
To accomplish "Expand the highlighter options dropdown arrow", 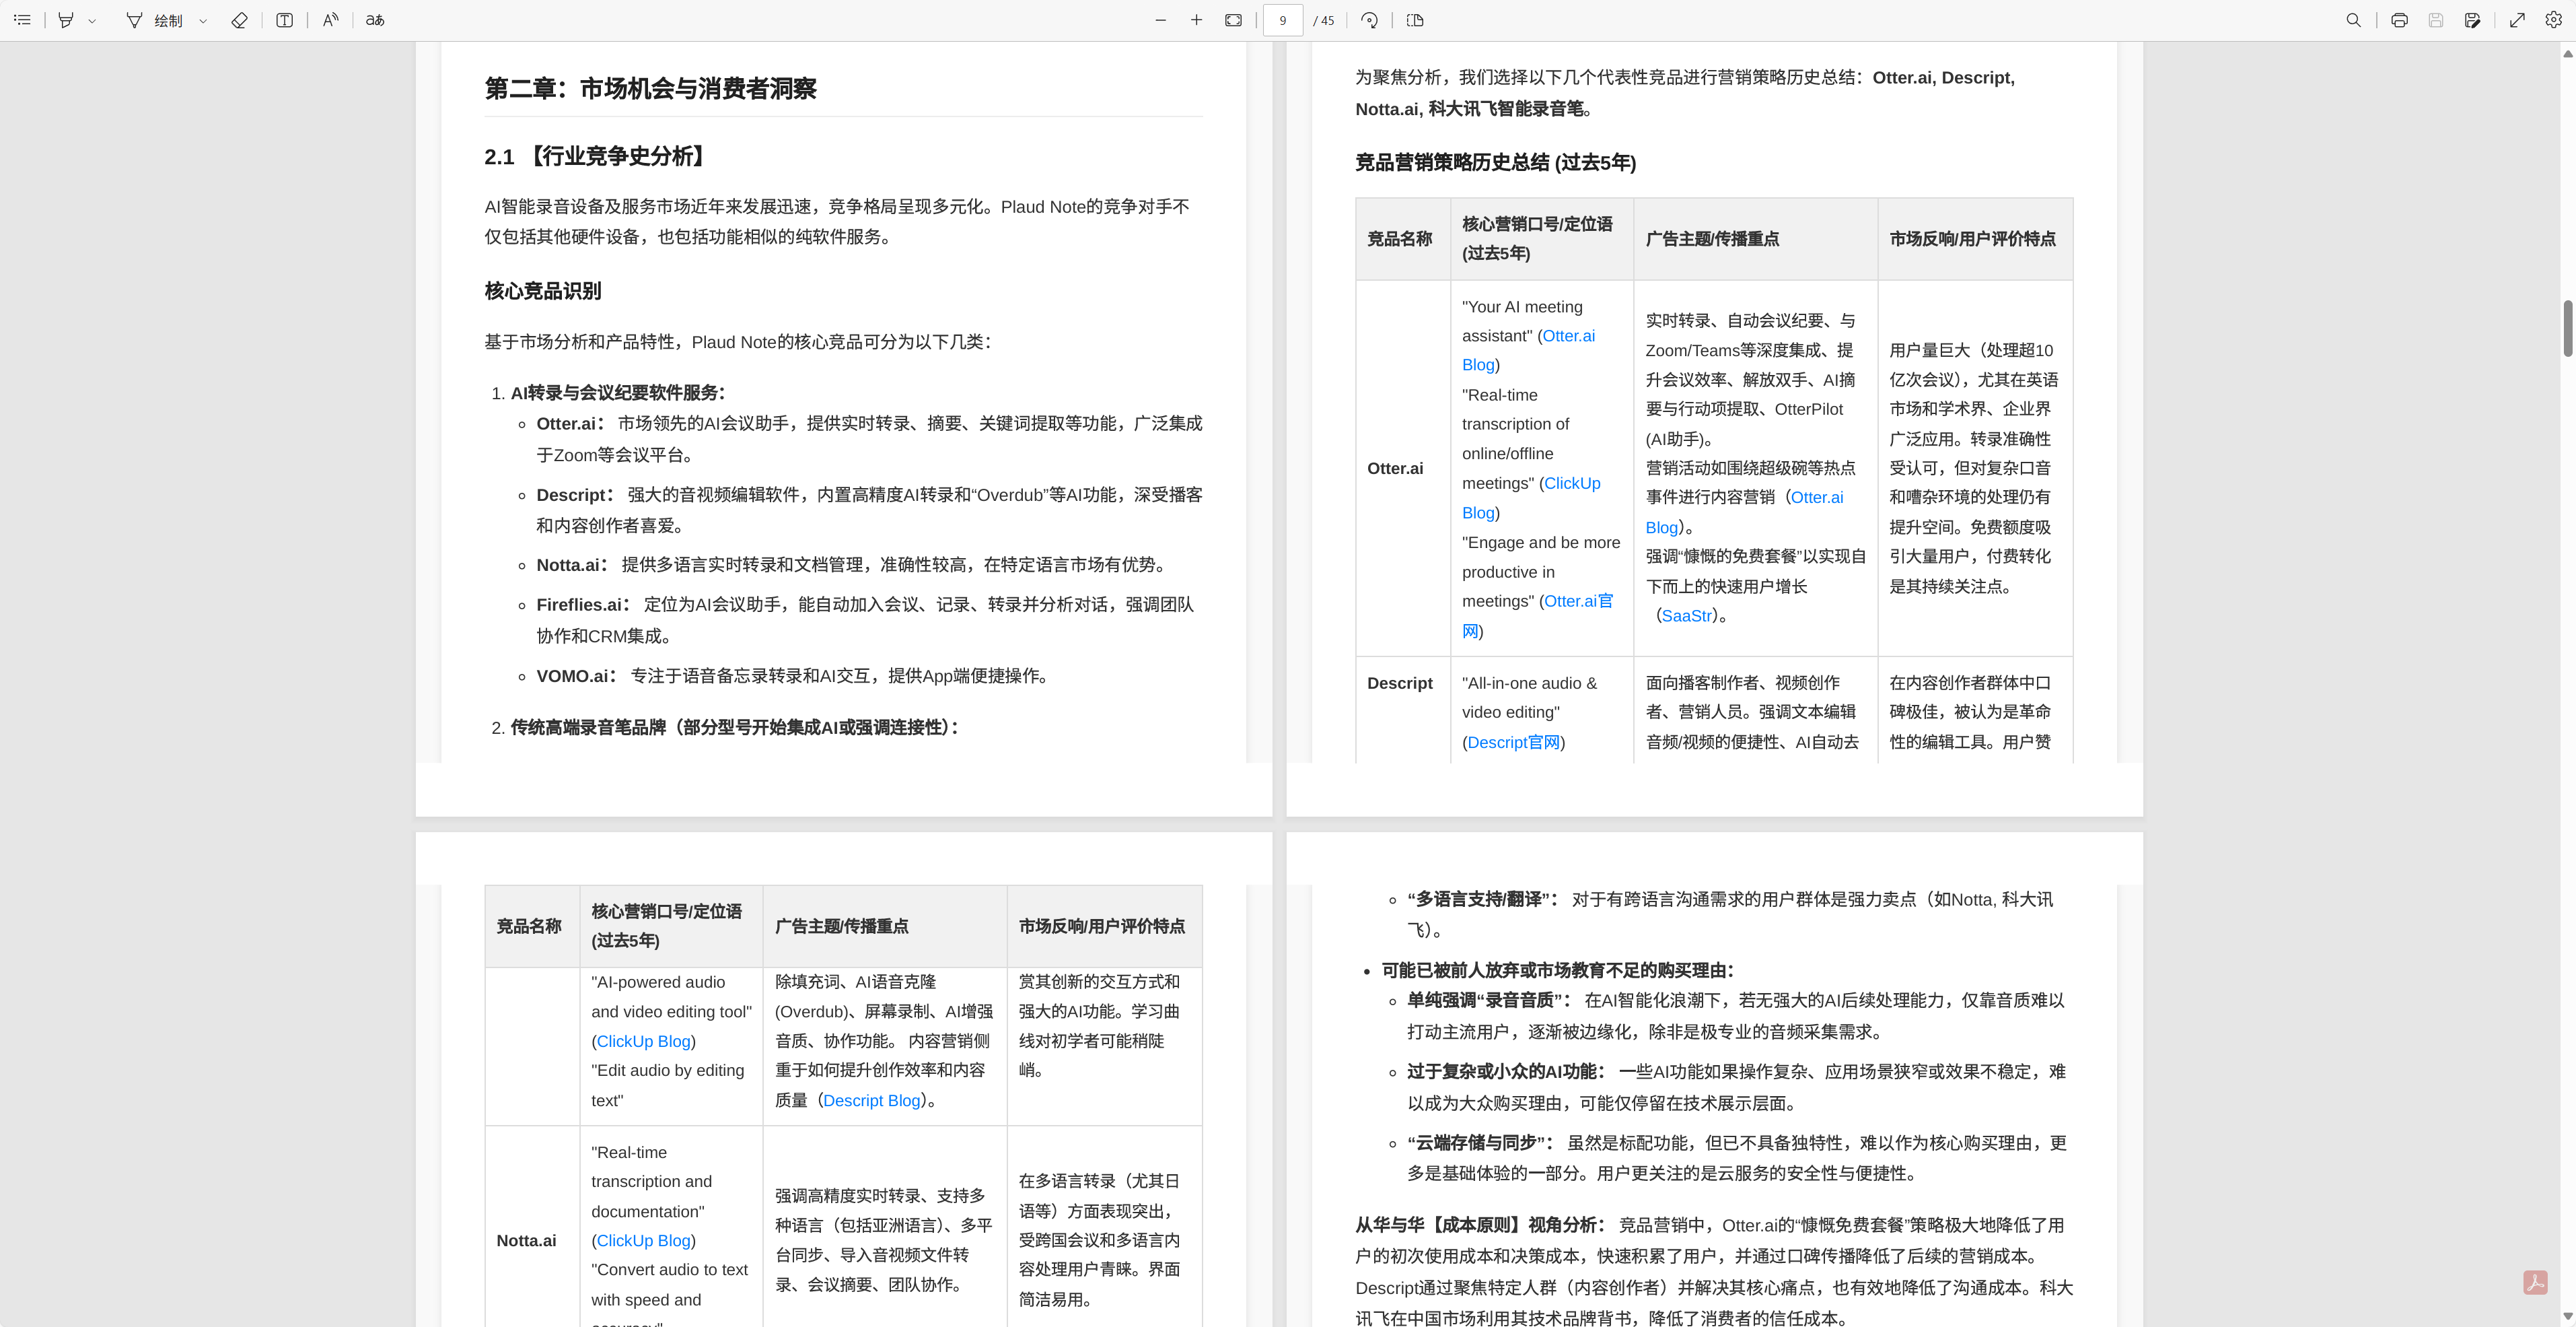I will coord(92,20).
